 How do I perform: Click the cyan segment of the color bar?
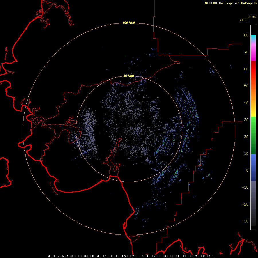(253, 37)
